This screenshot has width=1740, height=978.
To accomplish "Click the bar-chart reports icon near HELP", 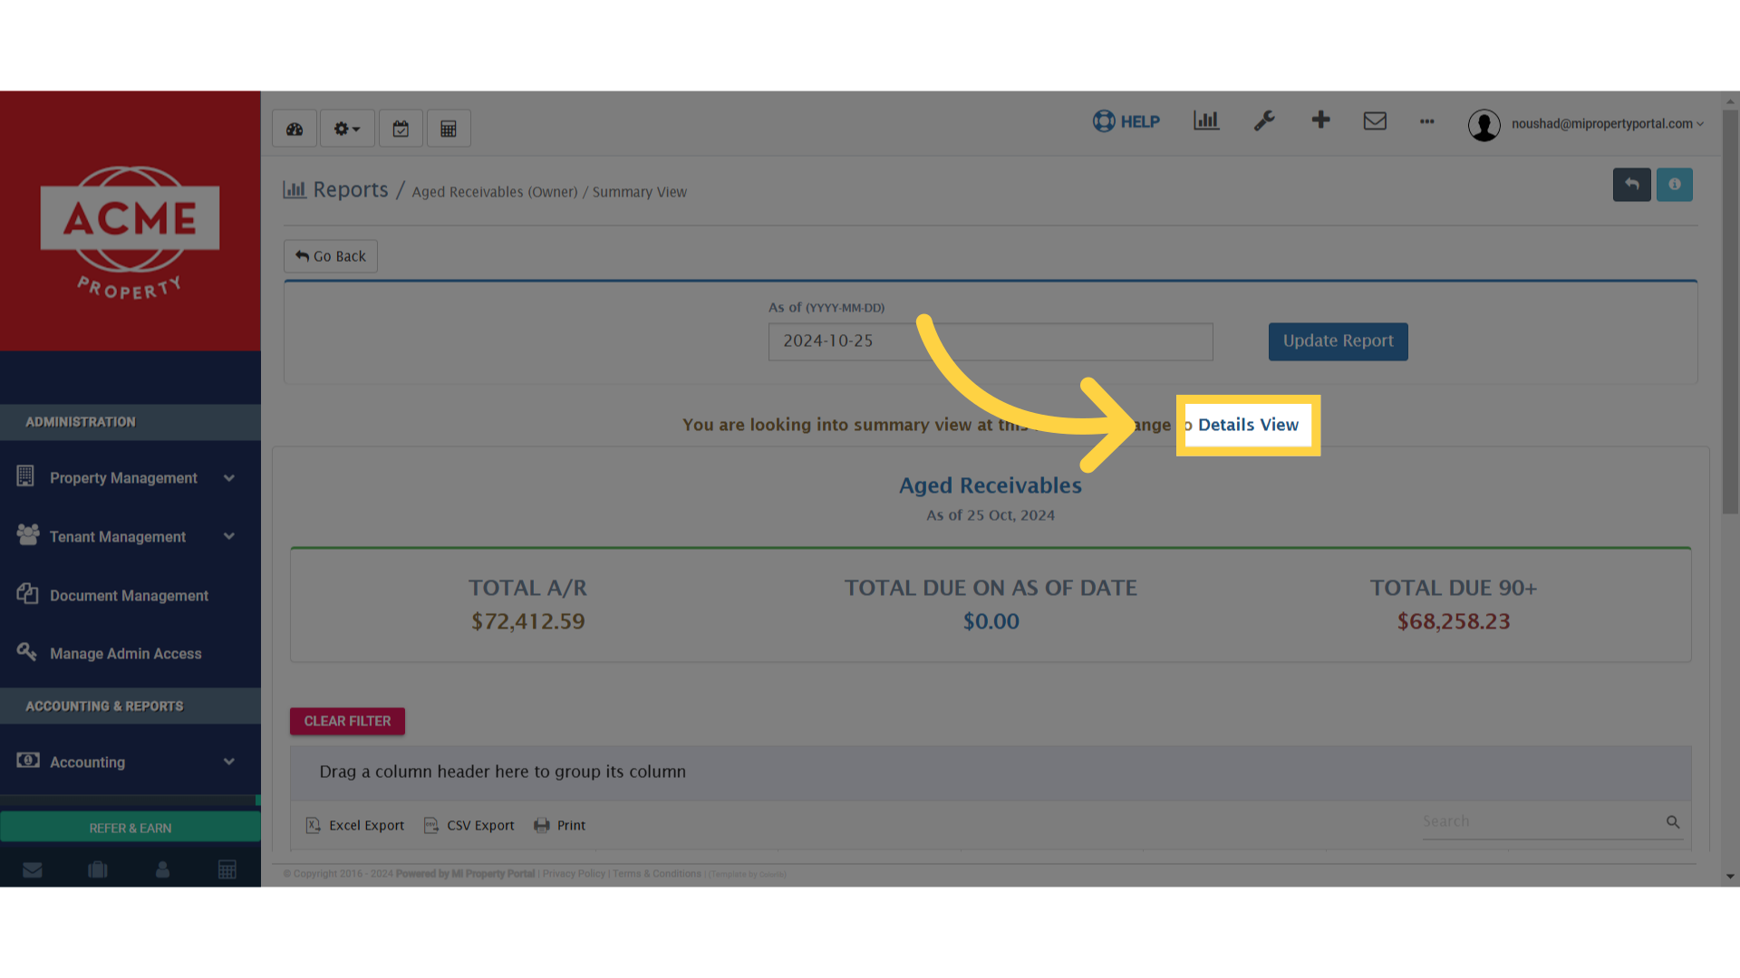I will pos(1205,120).
